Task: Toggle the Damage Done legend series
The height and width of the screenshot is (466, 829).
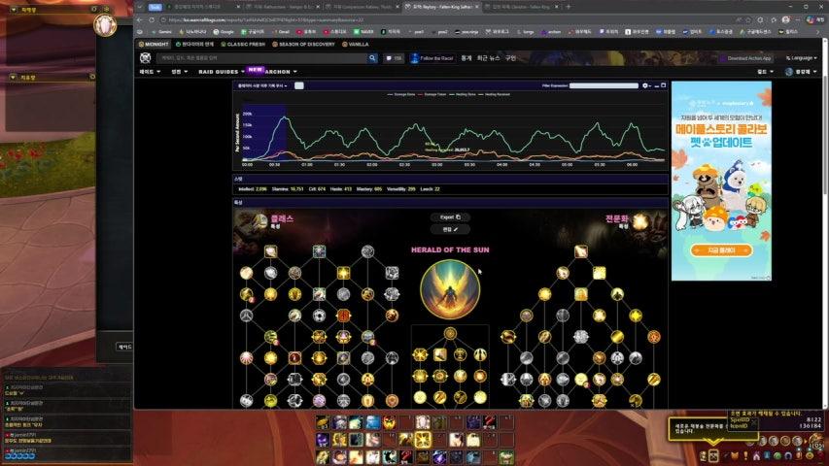Action: click(x=400, y=94)
